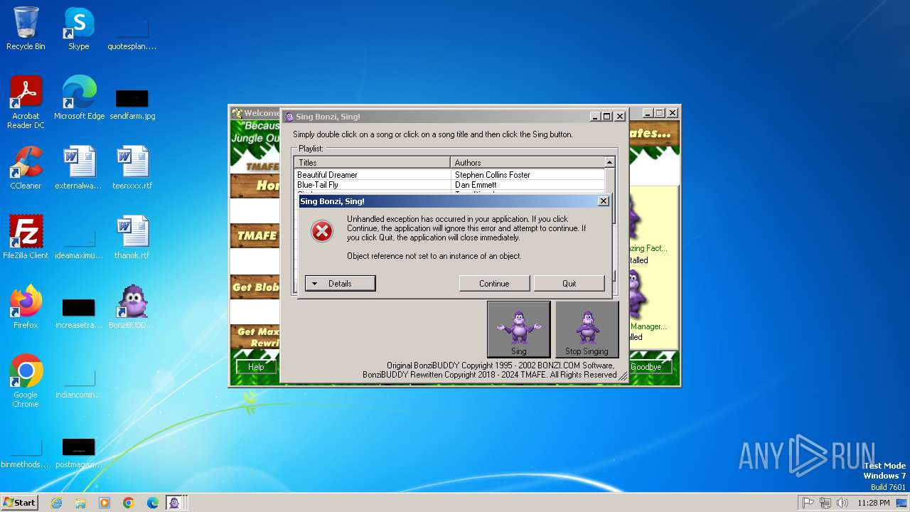The image size is (910, 512).
Task: Select the Beautiful Dreamer song title
Action: pyautogui.click(x=328, y=175)
